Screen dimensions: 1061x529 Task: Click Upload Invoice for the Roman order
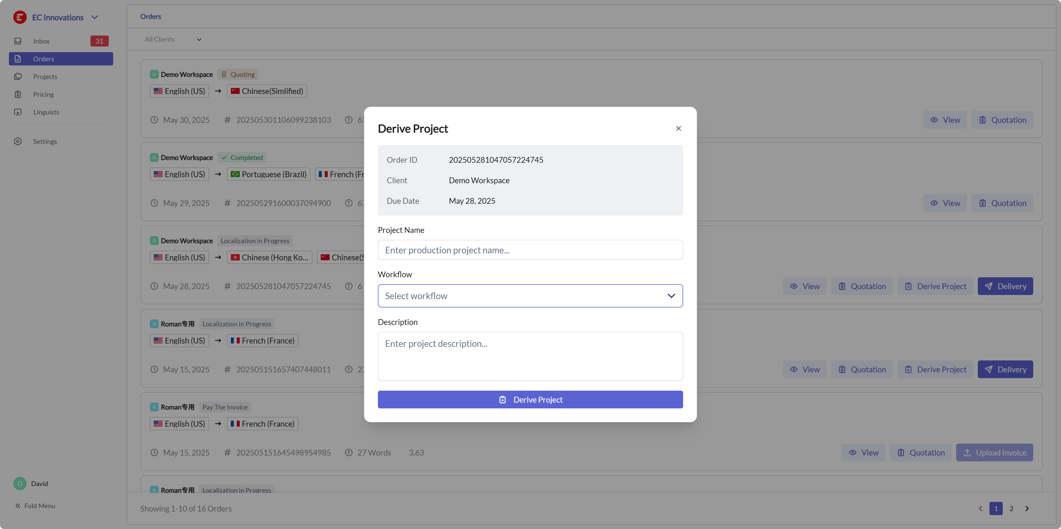pos(994,452)
